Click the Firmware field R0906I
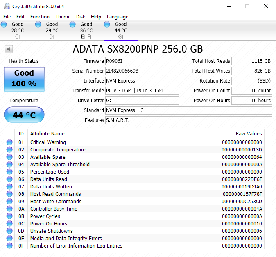The height and width of the screenshot is (257, 276). [142, 61]
